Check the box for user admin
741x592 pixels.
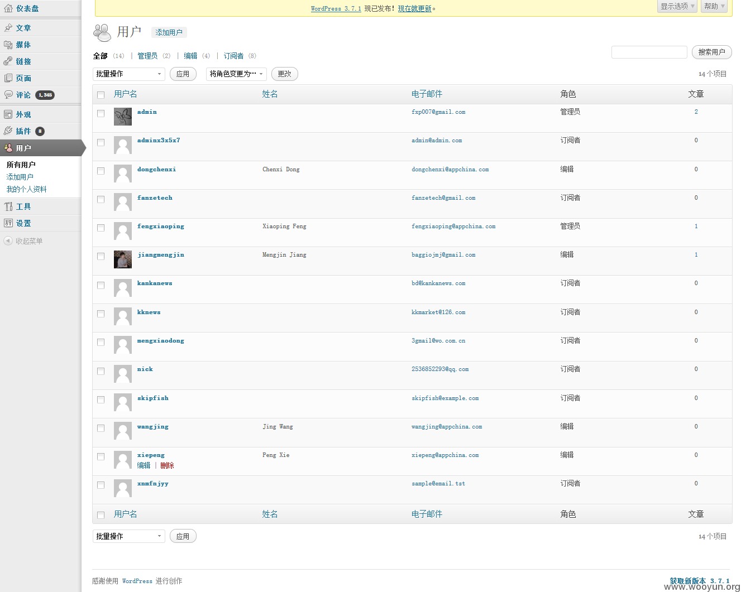click(101, 113)
